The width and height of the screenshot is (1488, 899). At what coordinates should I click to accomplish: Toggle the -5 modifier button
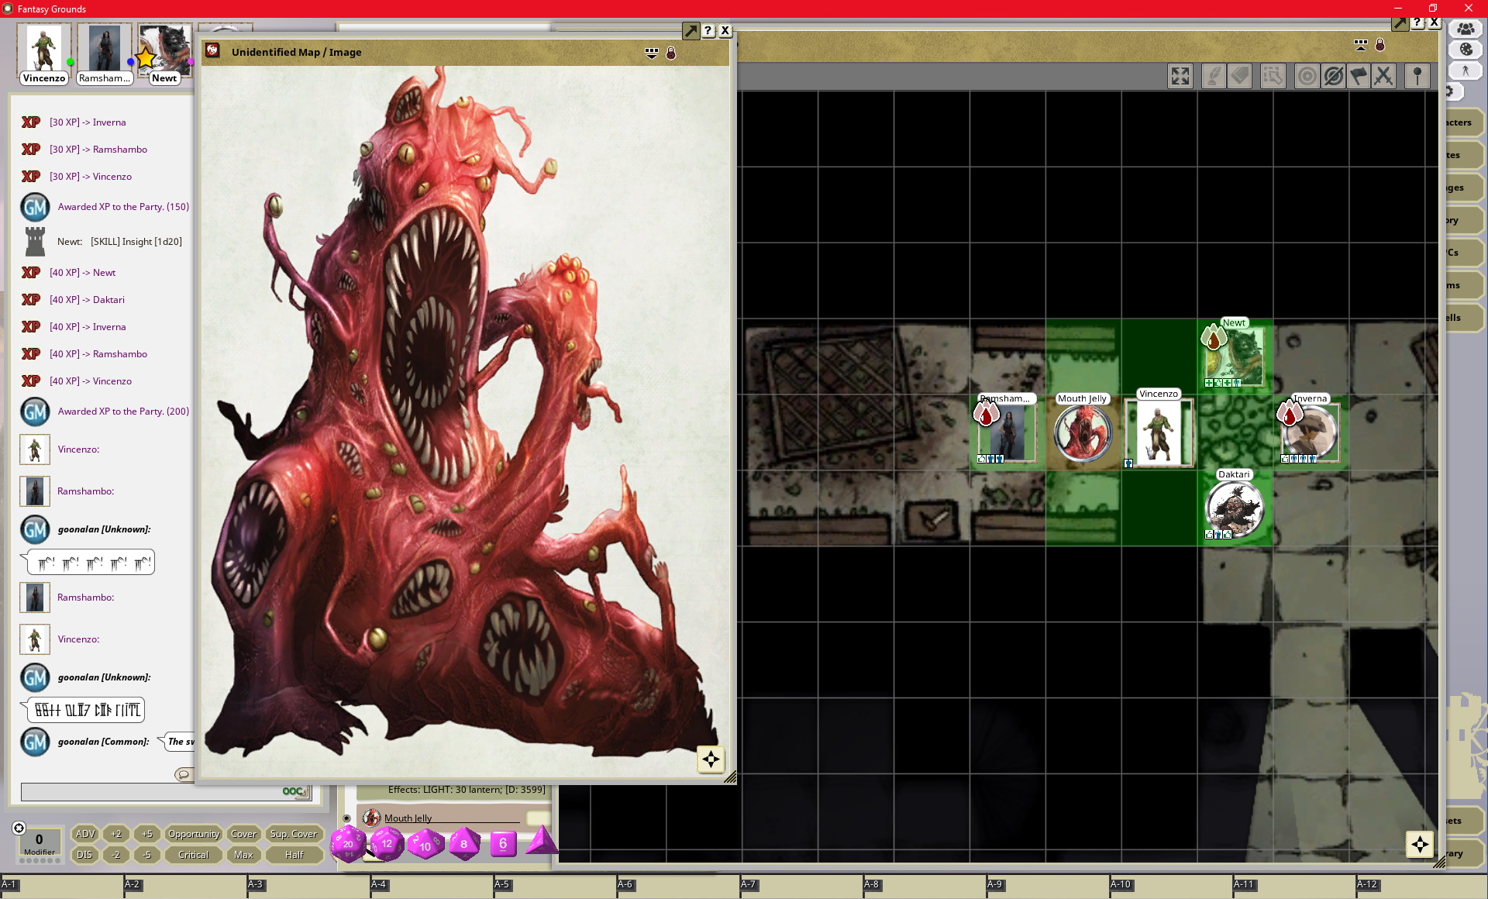(x=147, y=855)
